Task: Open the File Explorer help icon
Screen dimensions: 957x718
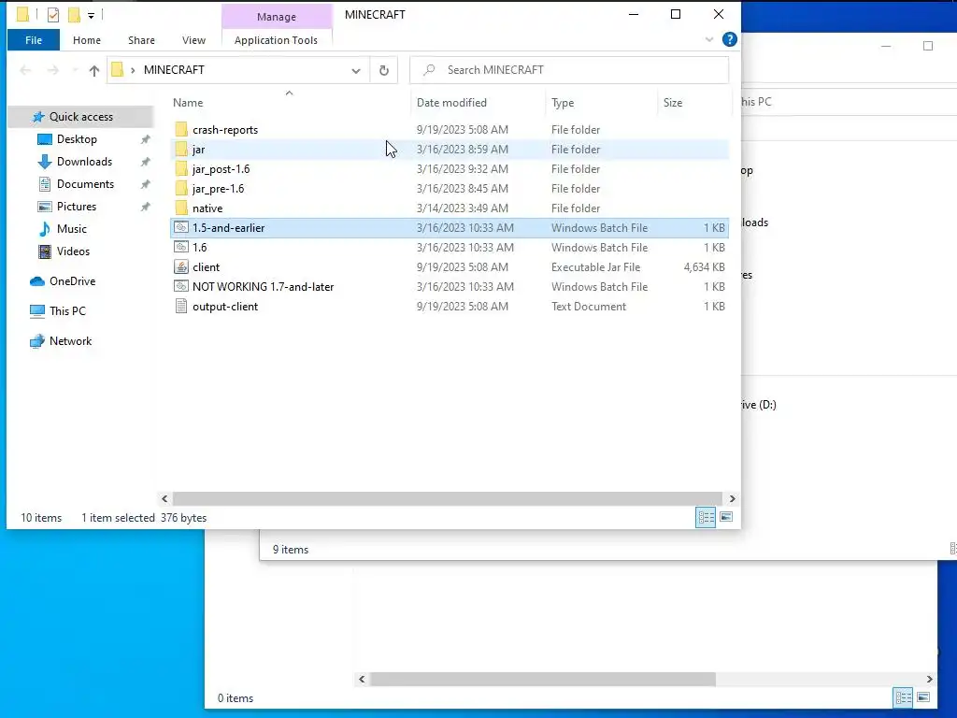Action: (x=729, y=39)
